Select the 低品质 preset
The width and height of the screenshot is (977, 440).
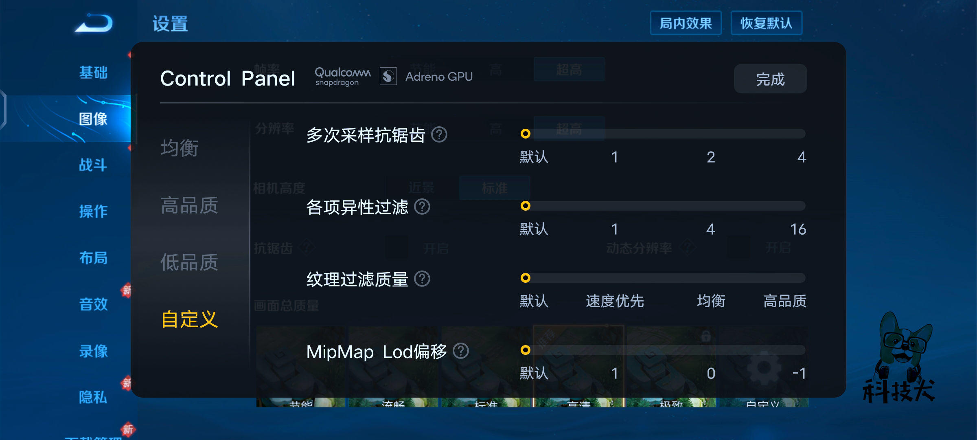(189, 262)
